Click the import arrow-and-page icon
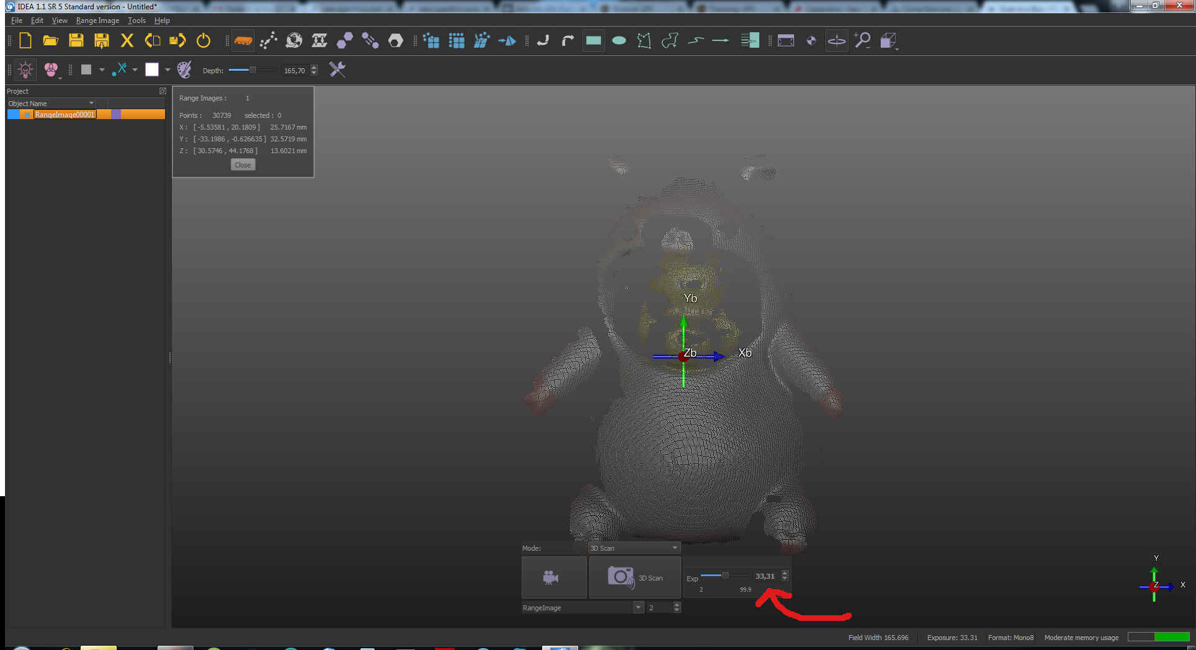This screenshot has width=1196, height=650. [x=152, y=41]
